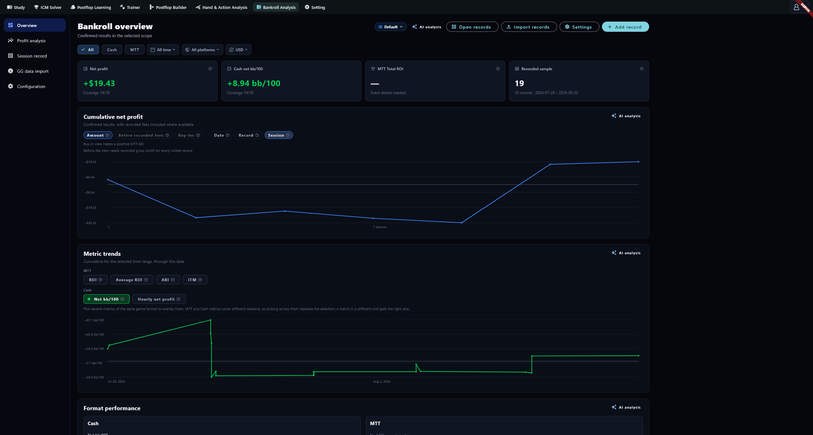The image size is (813, 435).
Task: Select the All format filter
Action: 88,50
